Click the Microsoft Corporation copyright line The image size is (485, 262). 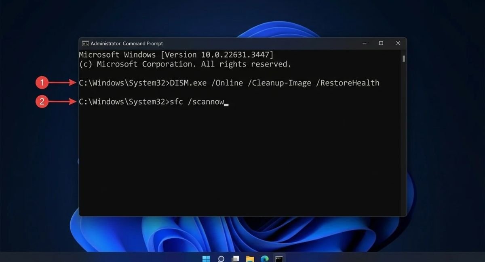(x=185, y=64)
